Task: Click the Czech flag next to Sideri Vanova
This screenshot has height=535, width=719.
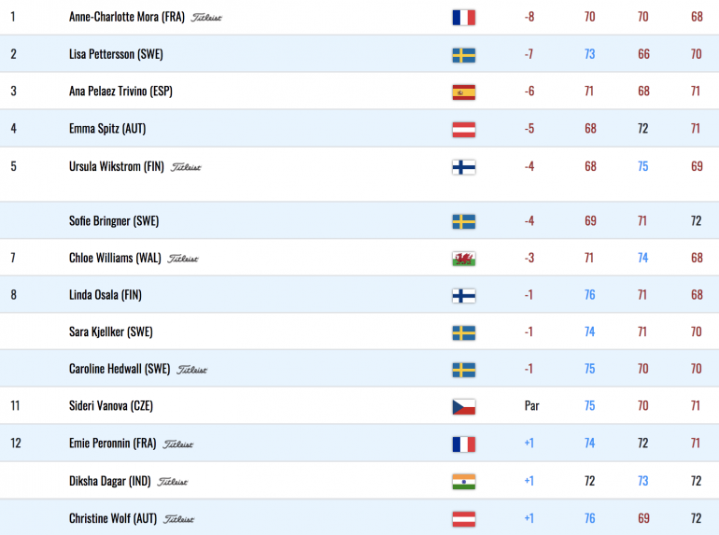Action: click(463, 407)
